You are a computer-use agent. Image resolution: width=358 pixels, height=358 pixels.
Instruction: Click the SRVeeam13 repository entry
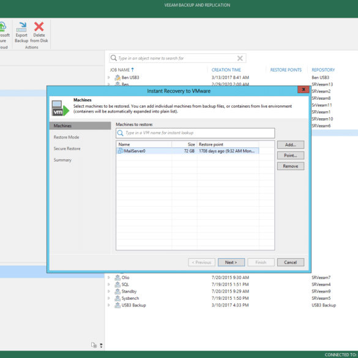(x=322, y=84)
